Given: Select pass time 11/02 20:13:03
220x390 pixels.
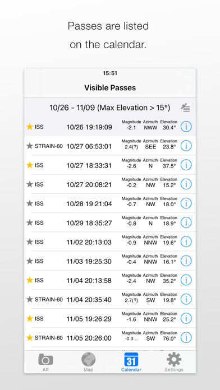Looking at the screenshot, I should coord(89,242).
